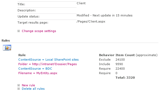
Task: Click bullet icon beside New rule
Action: (19, 85)
